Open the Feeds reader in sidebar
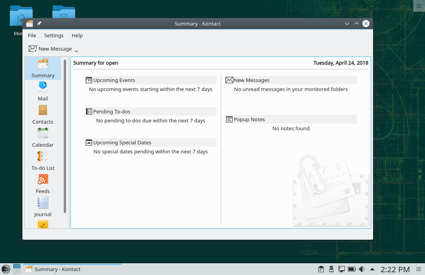The image size is (425, 275). pyautogui.click(x=42, y=184)
